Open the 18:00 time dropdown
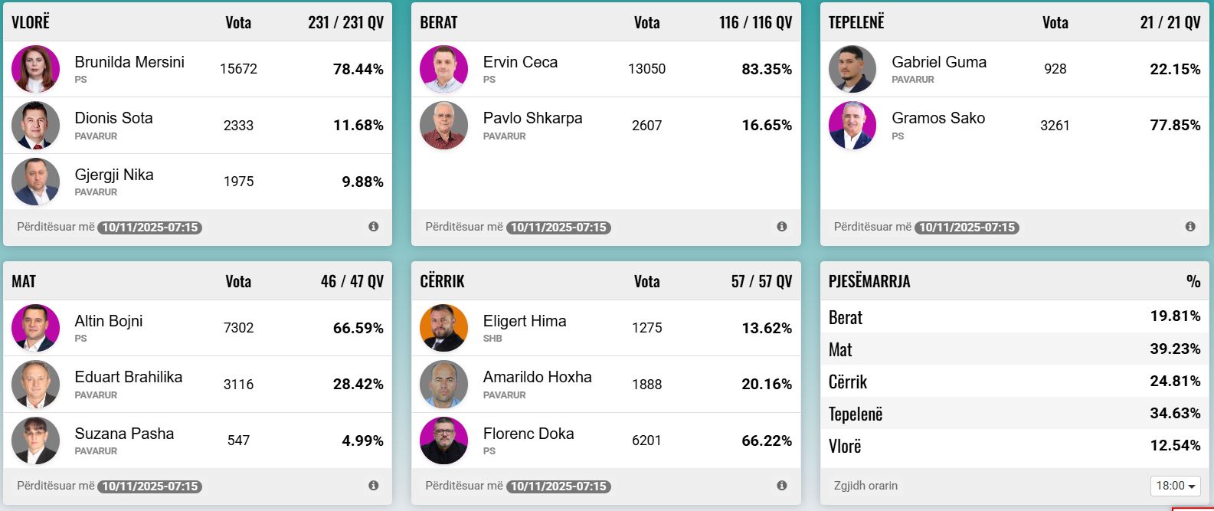Screen dimensions: 1214x511 [1175, 486]
